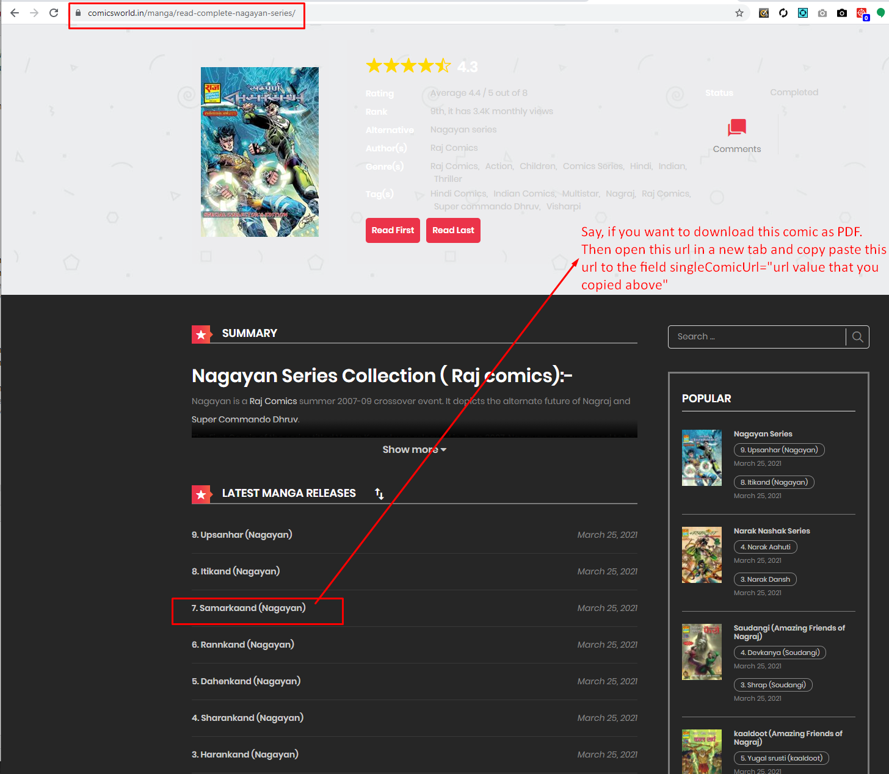The width and height of the screenshot is (889, 774).
Task: Open the Hindi Comics tag
Action: tap(458, 193)
